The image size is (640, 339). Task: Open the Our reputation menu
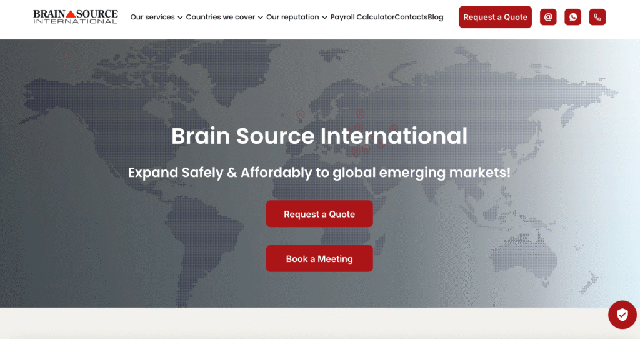[x=292, y=17]
